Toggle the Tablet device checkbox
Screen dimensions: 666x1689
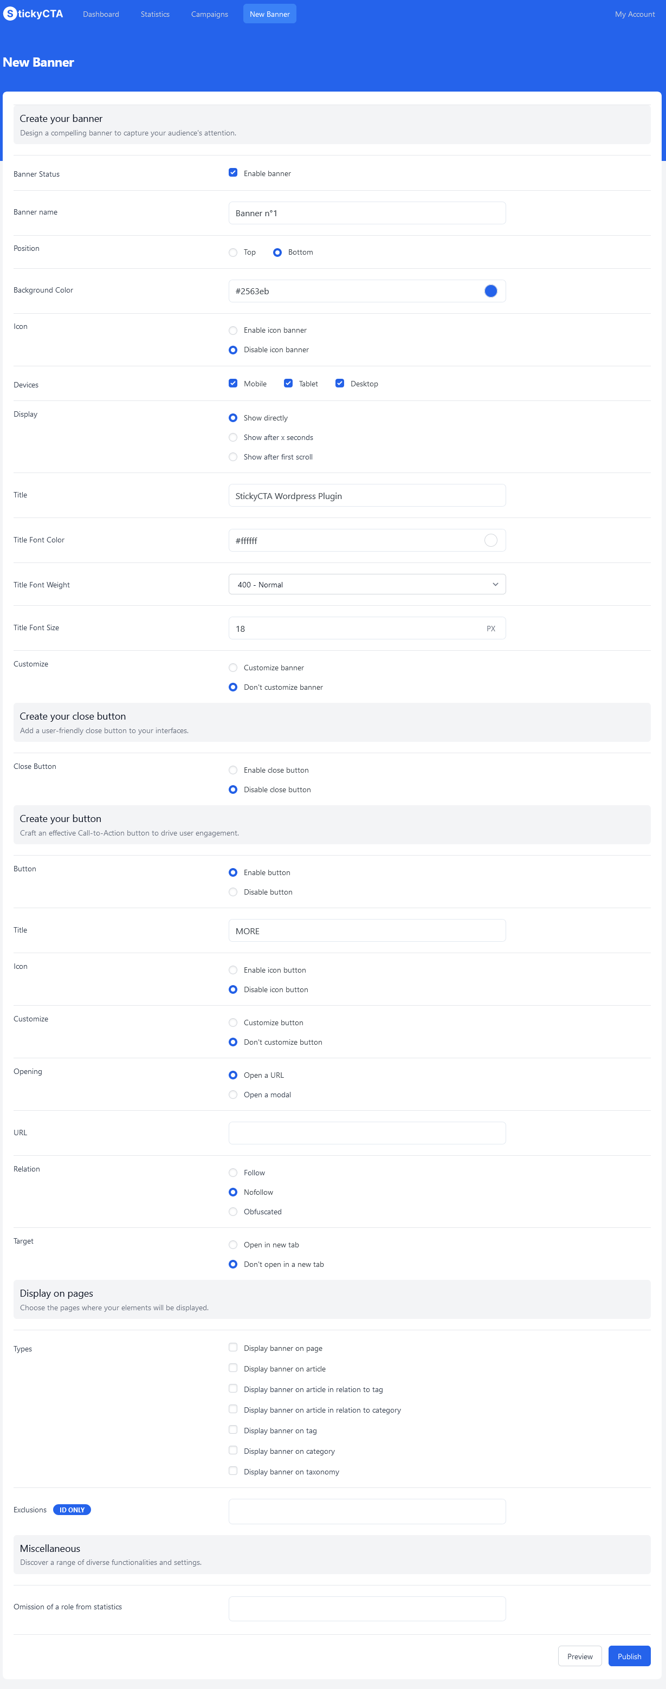pos(288,383)
